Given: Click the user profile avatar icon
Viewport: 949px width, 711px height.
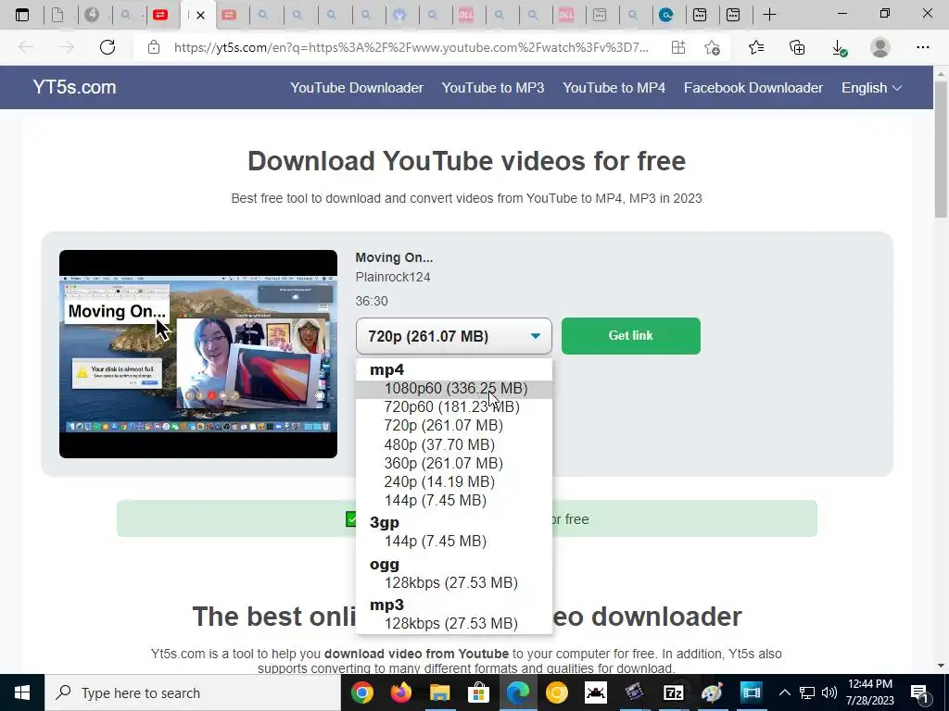Looking at the screenshot, I should point(880,47).
